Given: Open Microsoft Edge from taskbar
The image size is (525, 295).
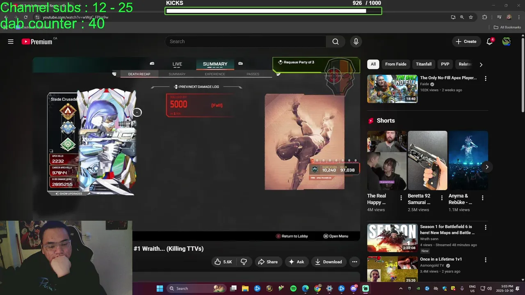Looking at the screenshot, I should coord(305,288).
